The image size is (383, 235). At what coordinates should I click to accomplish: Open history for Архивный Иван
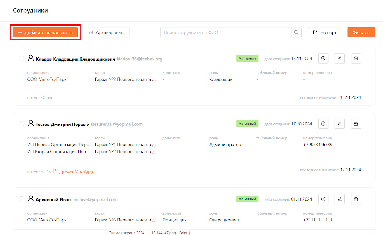323,199
